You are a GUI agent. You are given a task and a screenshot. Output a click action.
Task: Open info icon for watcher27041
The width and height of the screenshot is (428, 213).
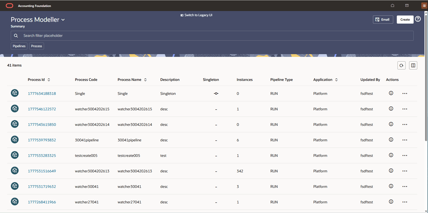(391, 202)
